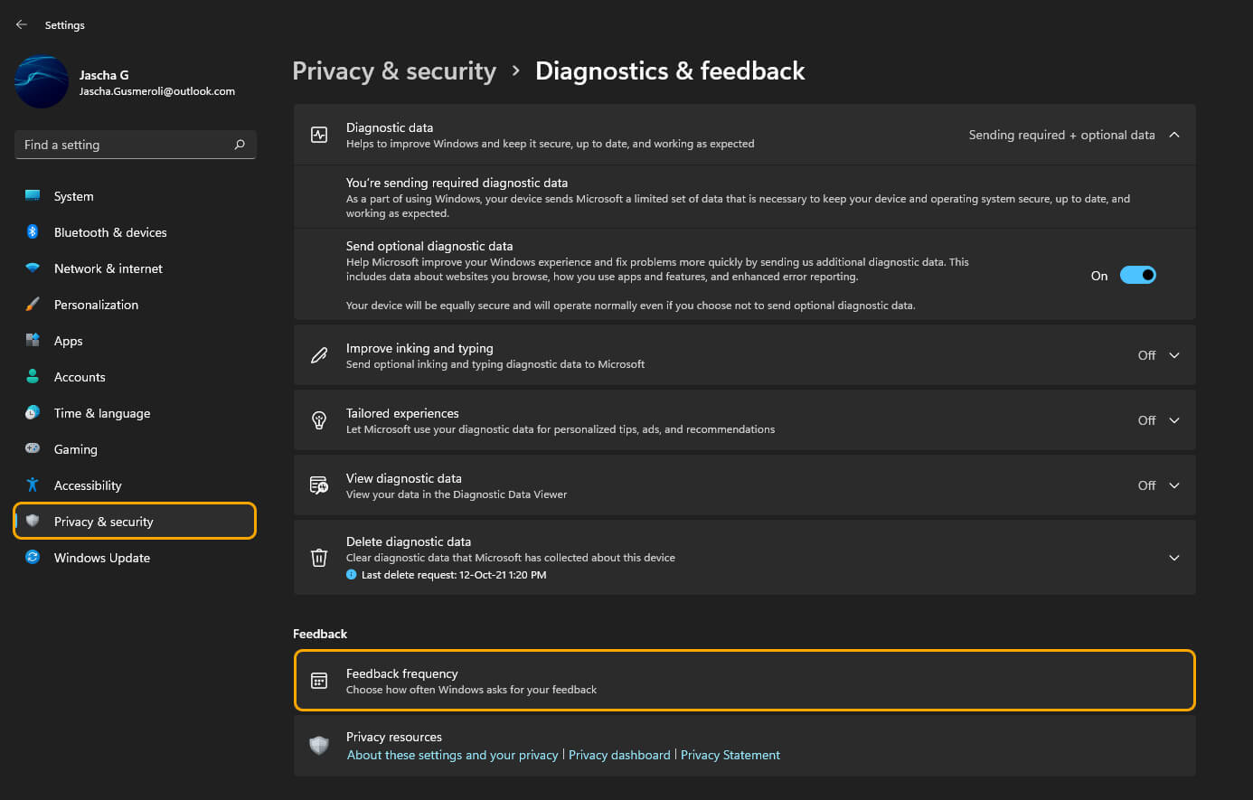Image resolution: width=1253 pixels, height=800 pixels.
Task: Click the System monitor icon in sidebar
Action: 33,195
